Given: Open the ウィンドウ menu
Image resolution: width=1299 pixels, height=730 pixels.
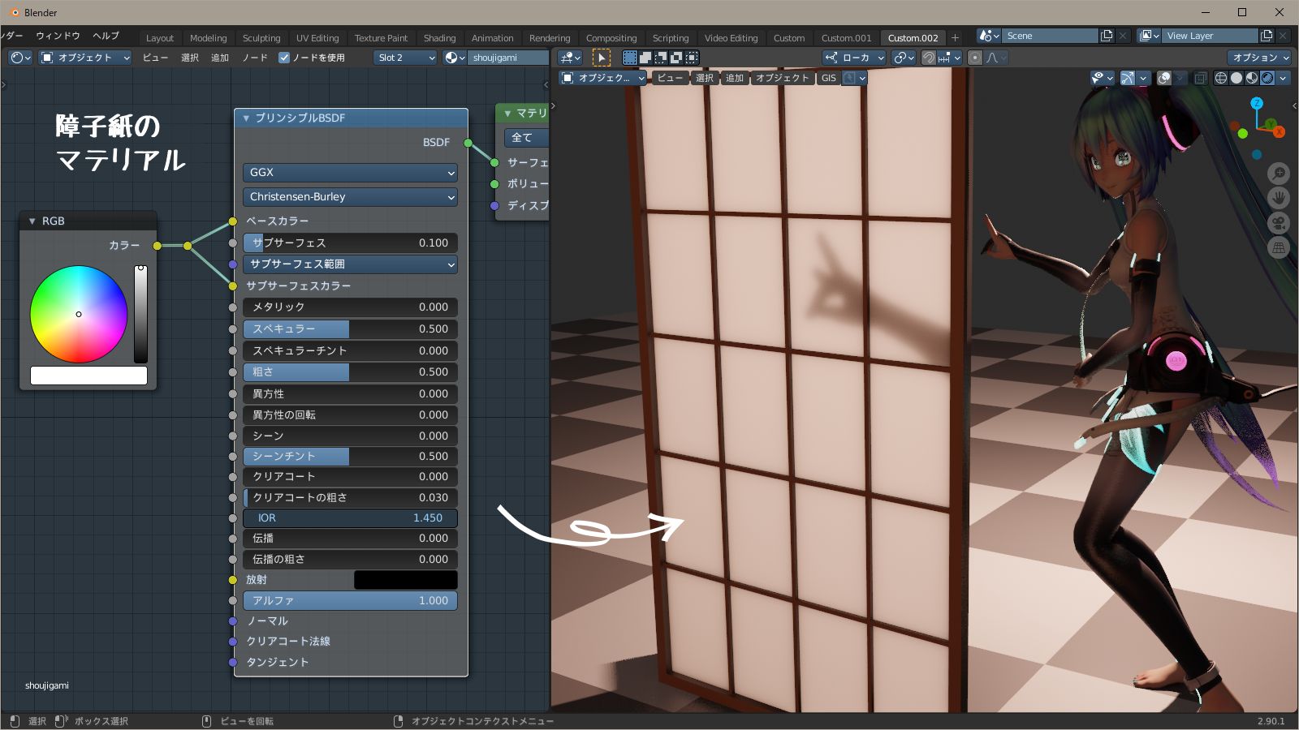Looking at the screenshot, I should (x=58, y=36).
